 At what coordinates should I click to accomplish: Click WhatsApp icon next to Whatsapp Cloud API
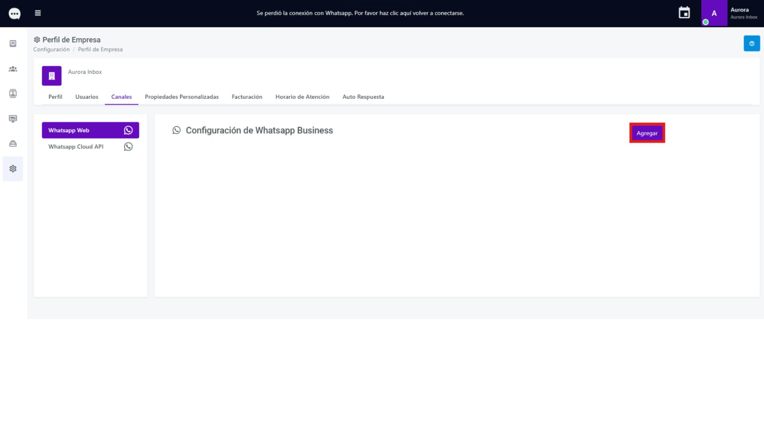128,147
